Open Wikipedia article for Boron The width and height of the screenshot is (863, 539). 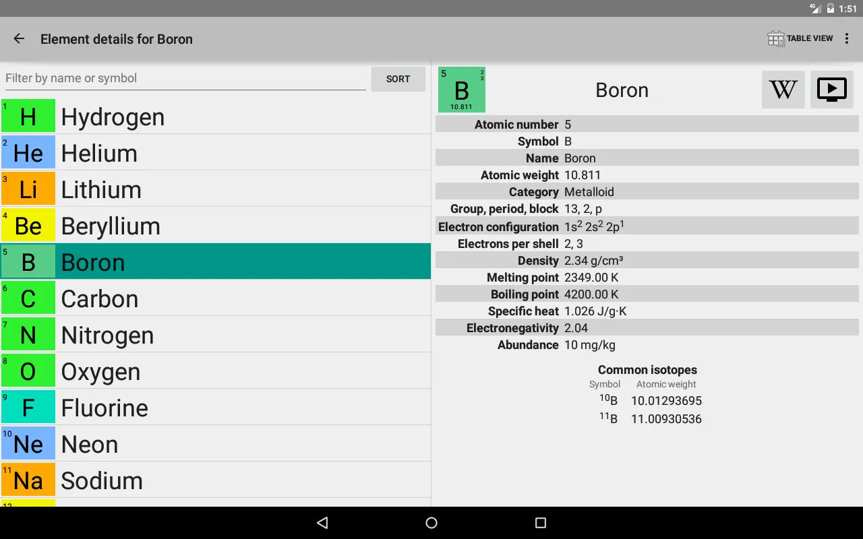coord(783,90)
